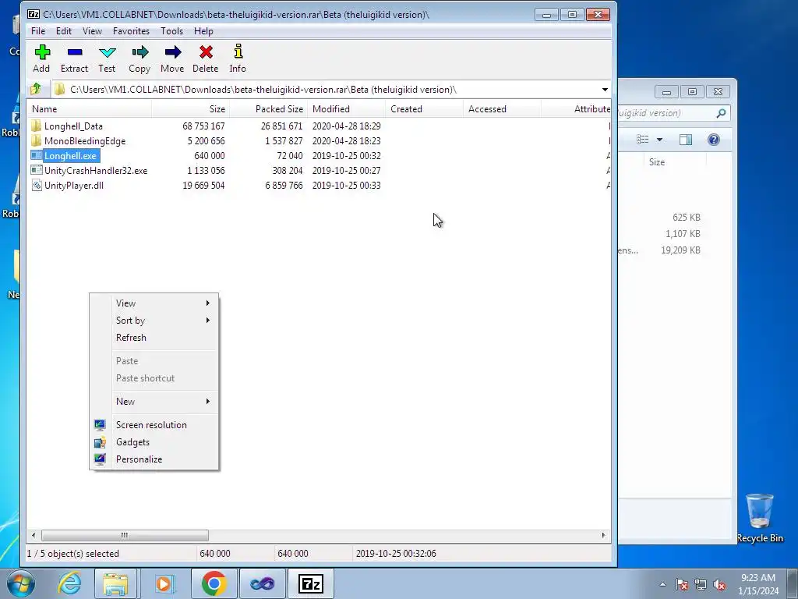The image size is (798, 599).
Task: Click the muted volume tray icon
Action: point(719,584)
